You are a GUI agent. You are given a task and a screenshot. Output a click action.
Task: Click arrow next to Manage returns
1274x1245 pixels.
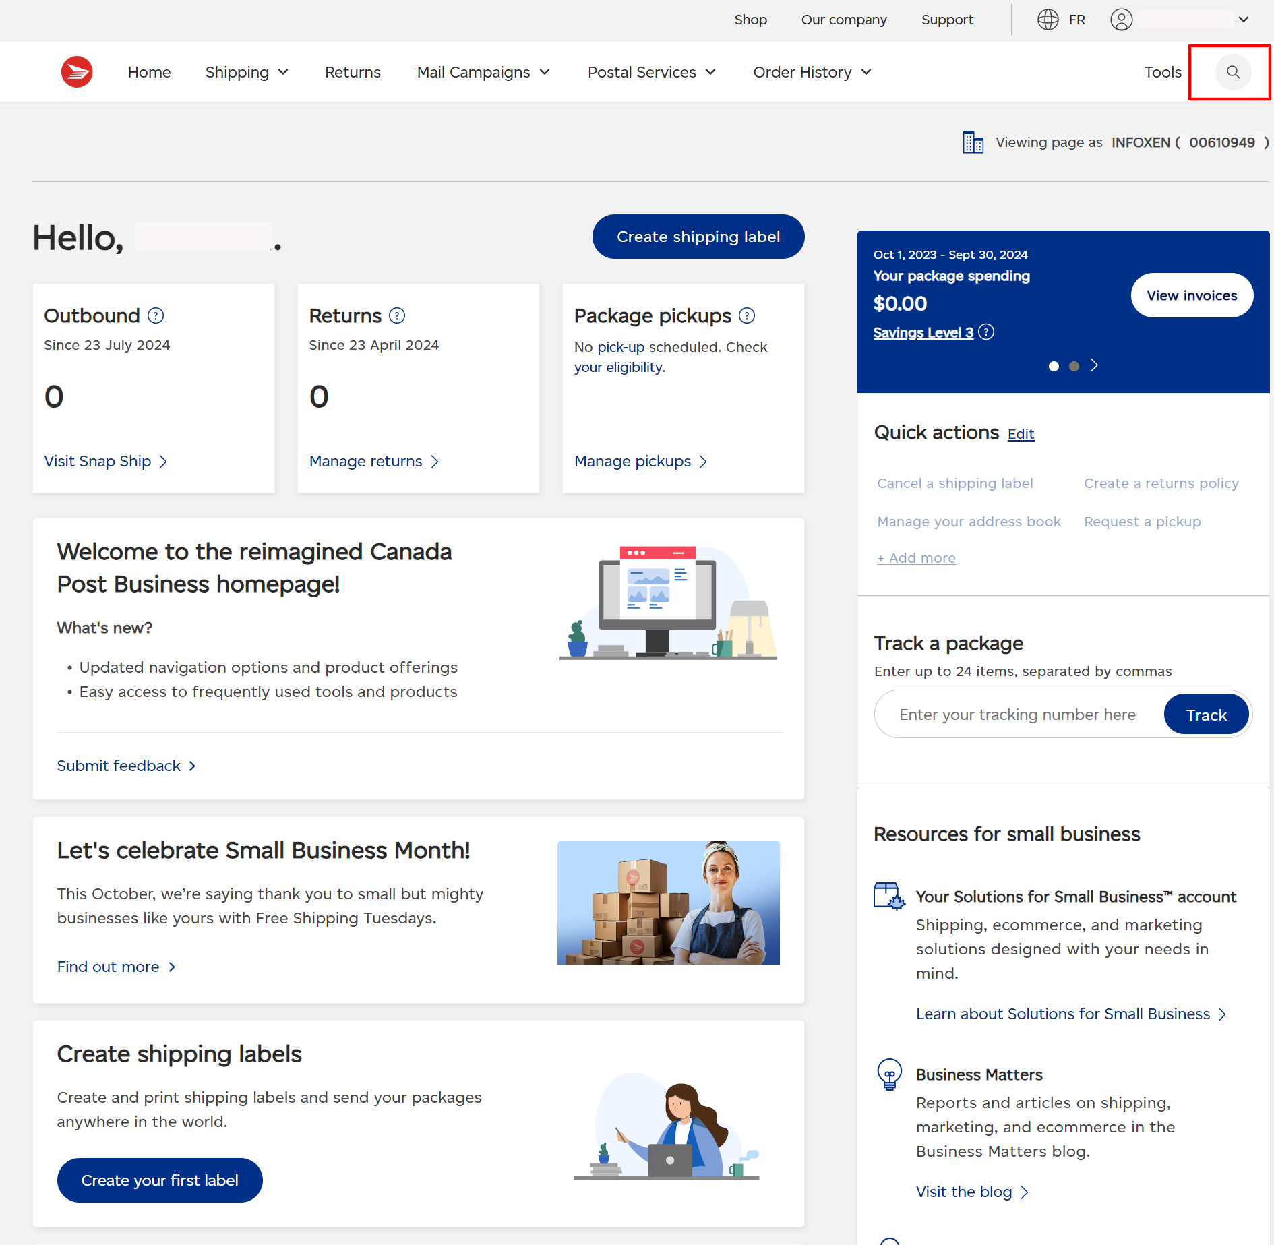435,462
